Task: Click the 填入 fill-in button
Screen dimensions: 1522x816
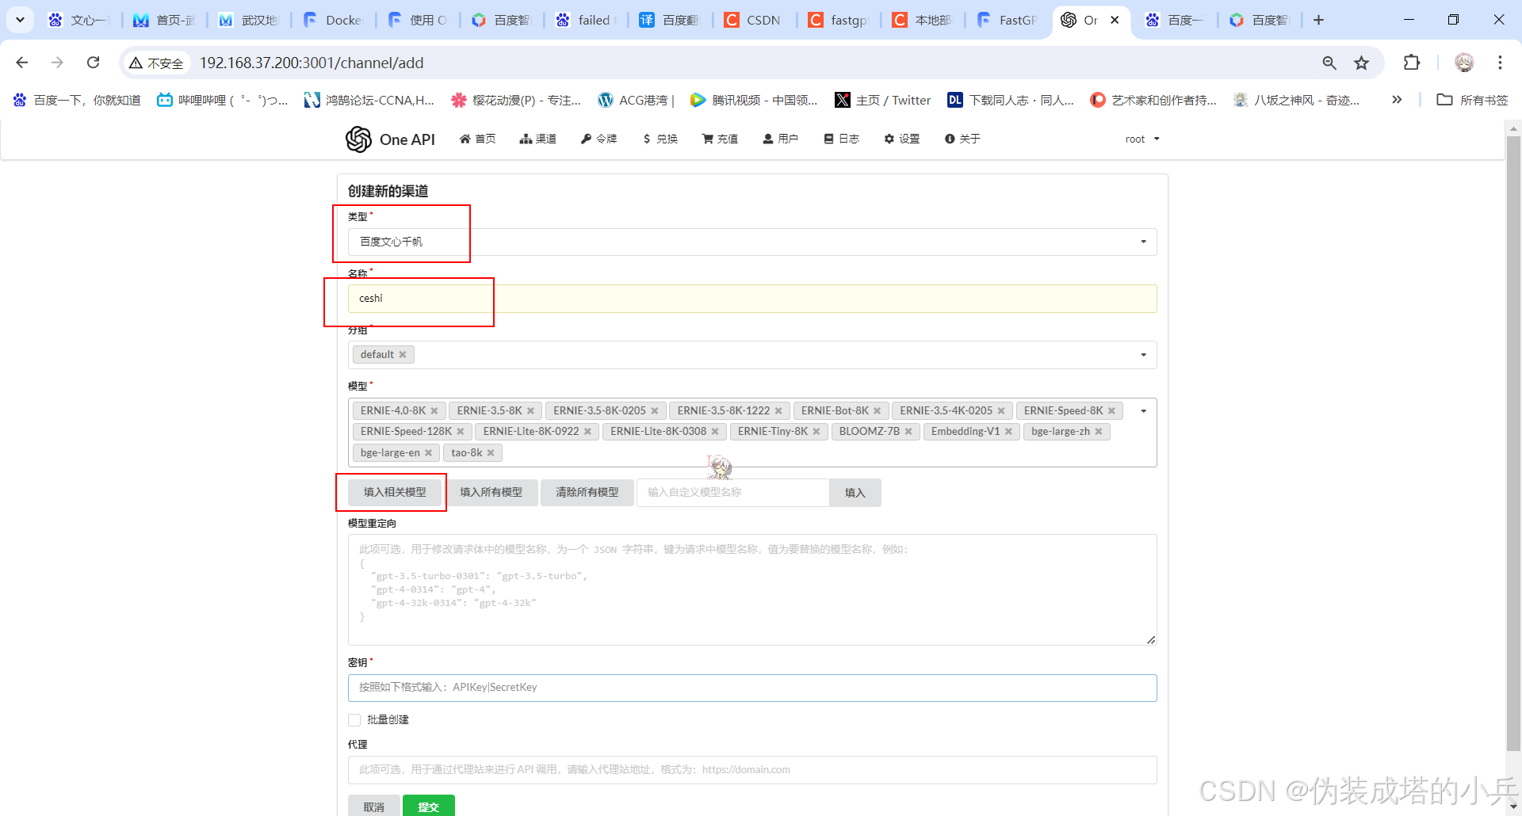Action: click(855, 493)
